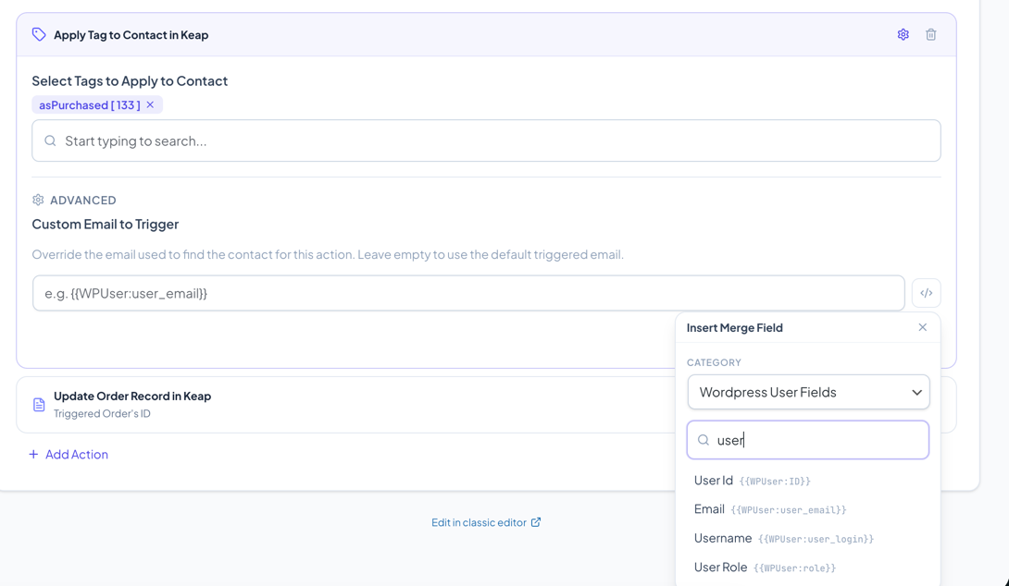
Task: Click the Add Action link
Action: point(69,454)
